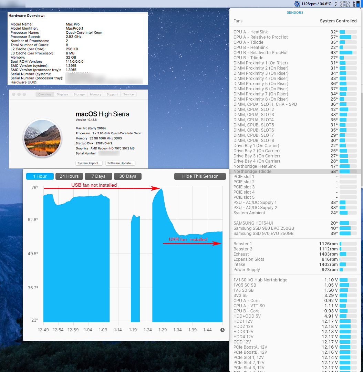Select Samsung SSD 960 EVO 250GB row
The width and height of the screenshot is (363, 372).
295,228
